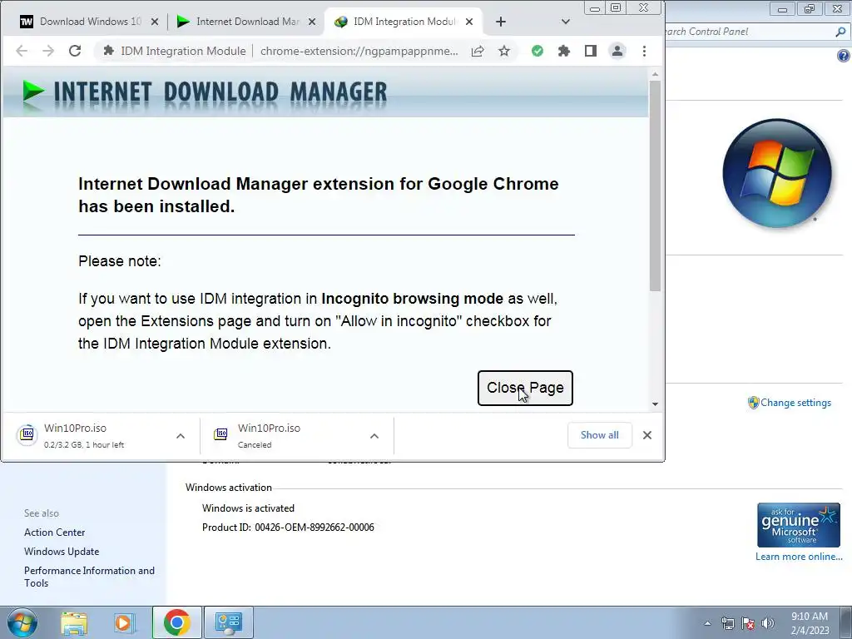852x639 pixels.
Task: Toggle the Chrome side panel
Action: [x=591, y=51]
